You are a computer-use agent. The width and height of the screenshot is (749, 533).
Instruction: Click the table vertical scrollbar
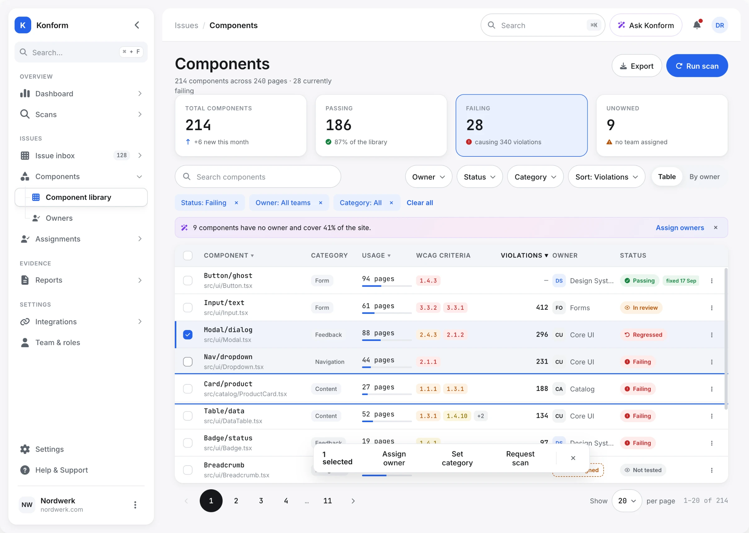point(726,339)
